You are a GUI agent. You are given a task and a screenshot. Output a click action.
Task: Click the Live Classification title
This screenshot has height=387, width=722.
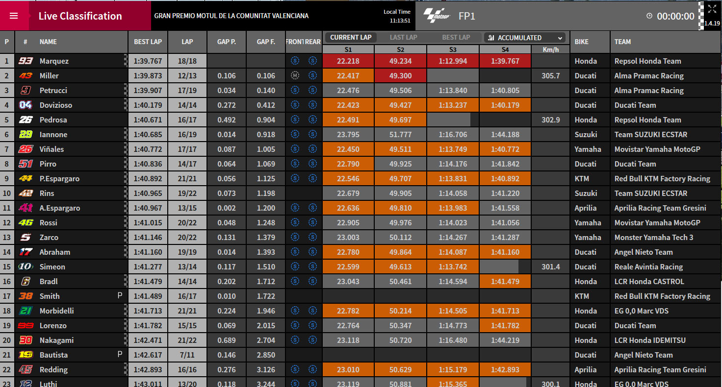coord(80,16)
